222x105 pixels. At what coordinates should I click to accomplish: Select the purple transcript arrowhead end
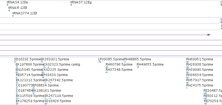[x=209, y=35]
